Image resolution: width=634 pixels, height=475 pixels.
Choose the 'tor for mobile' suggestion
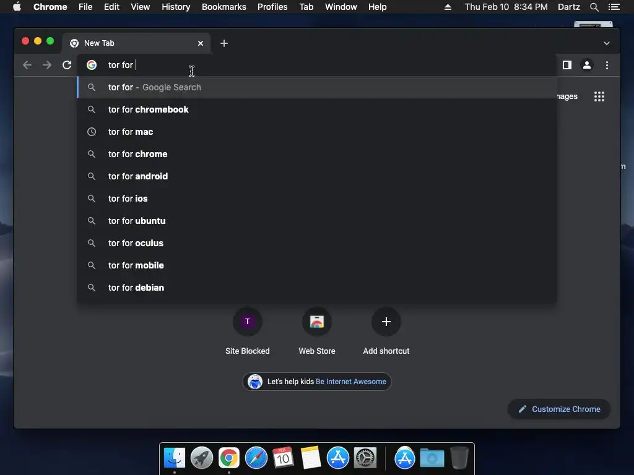click(x=317, y=265)
